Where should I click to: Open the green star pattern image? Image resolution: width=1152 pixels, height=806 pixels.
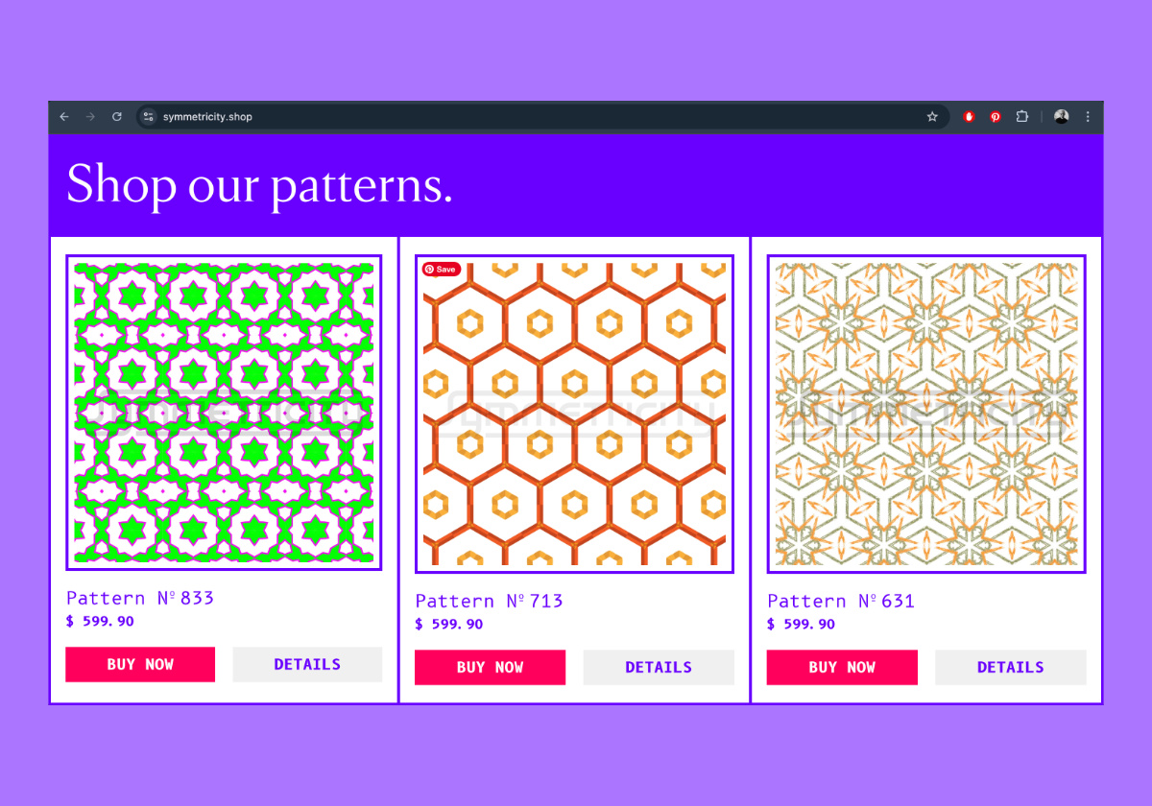224,413
